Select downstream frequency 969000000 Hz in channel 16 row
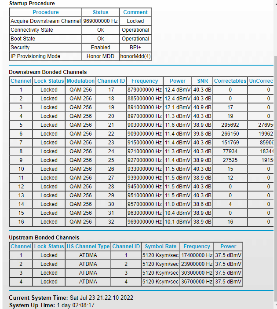Viewport: 277px width, 309px height. [x=145, y=222]
